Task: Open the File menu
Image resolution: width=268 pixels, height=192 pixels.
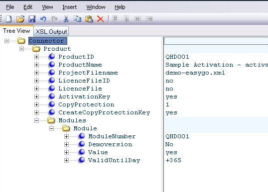Action: coord(10,7)
